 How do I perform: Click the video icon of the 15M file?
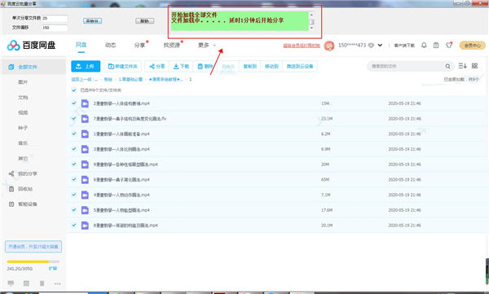click(85, 103)
